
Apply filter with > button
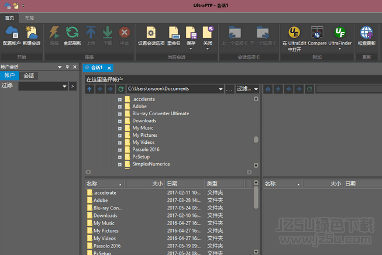(73, 86)
